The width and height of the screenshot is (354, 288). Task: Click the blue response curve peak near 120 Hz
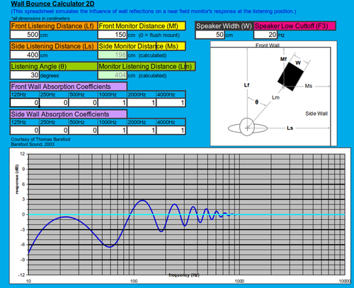pyautogui.click(x=142, y=200)
